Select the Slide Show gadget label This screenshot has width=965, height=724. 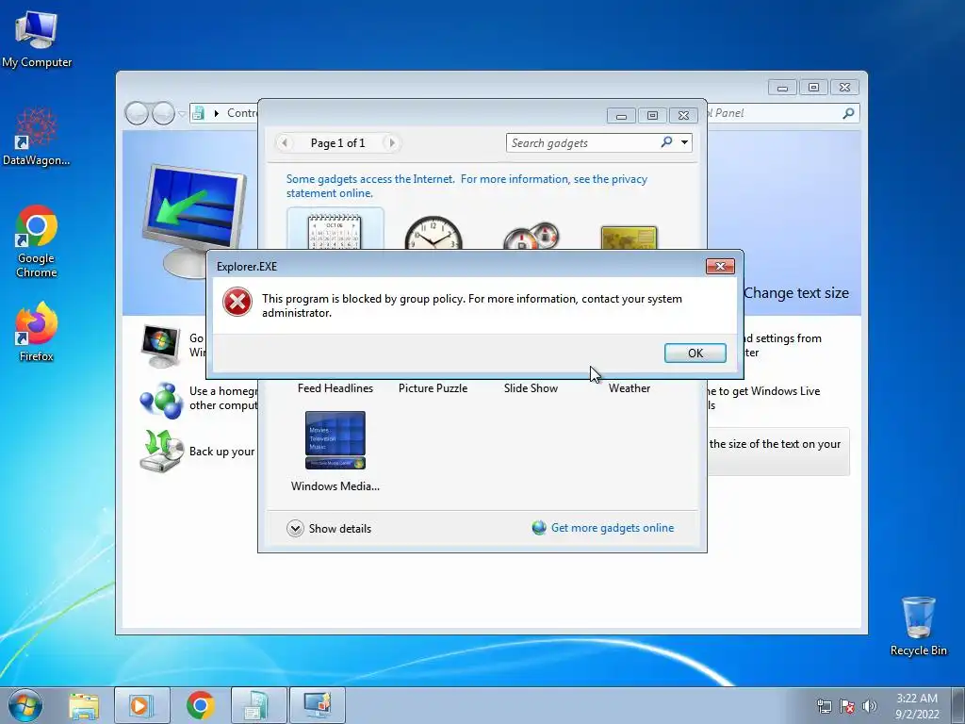(x=531, y=388)
